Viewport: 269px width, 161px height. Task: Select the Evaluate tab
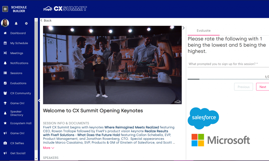tap(204, 31)
